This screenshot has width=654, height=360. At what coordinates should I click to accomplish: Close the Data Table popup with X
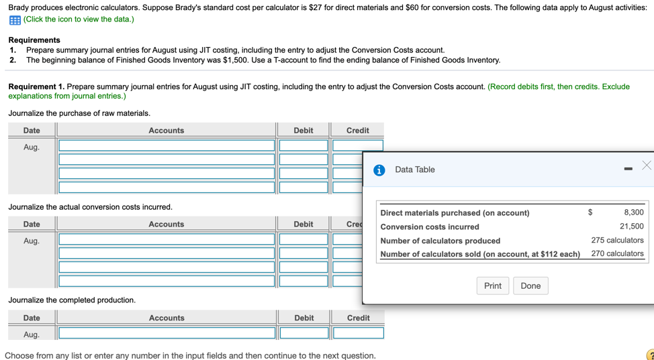(647, 166)
